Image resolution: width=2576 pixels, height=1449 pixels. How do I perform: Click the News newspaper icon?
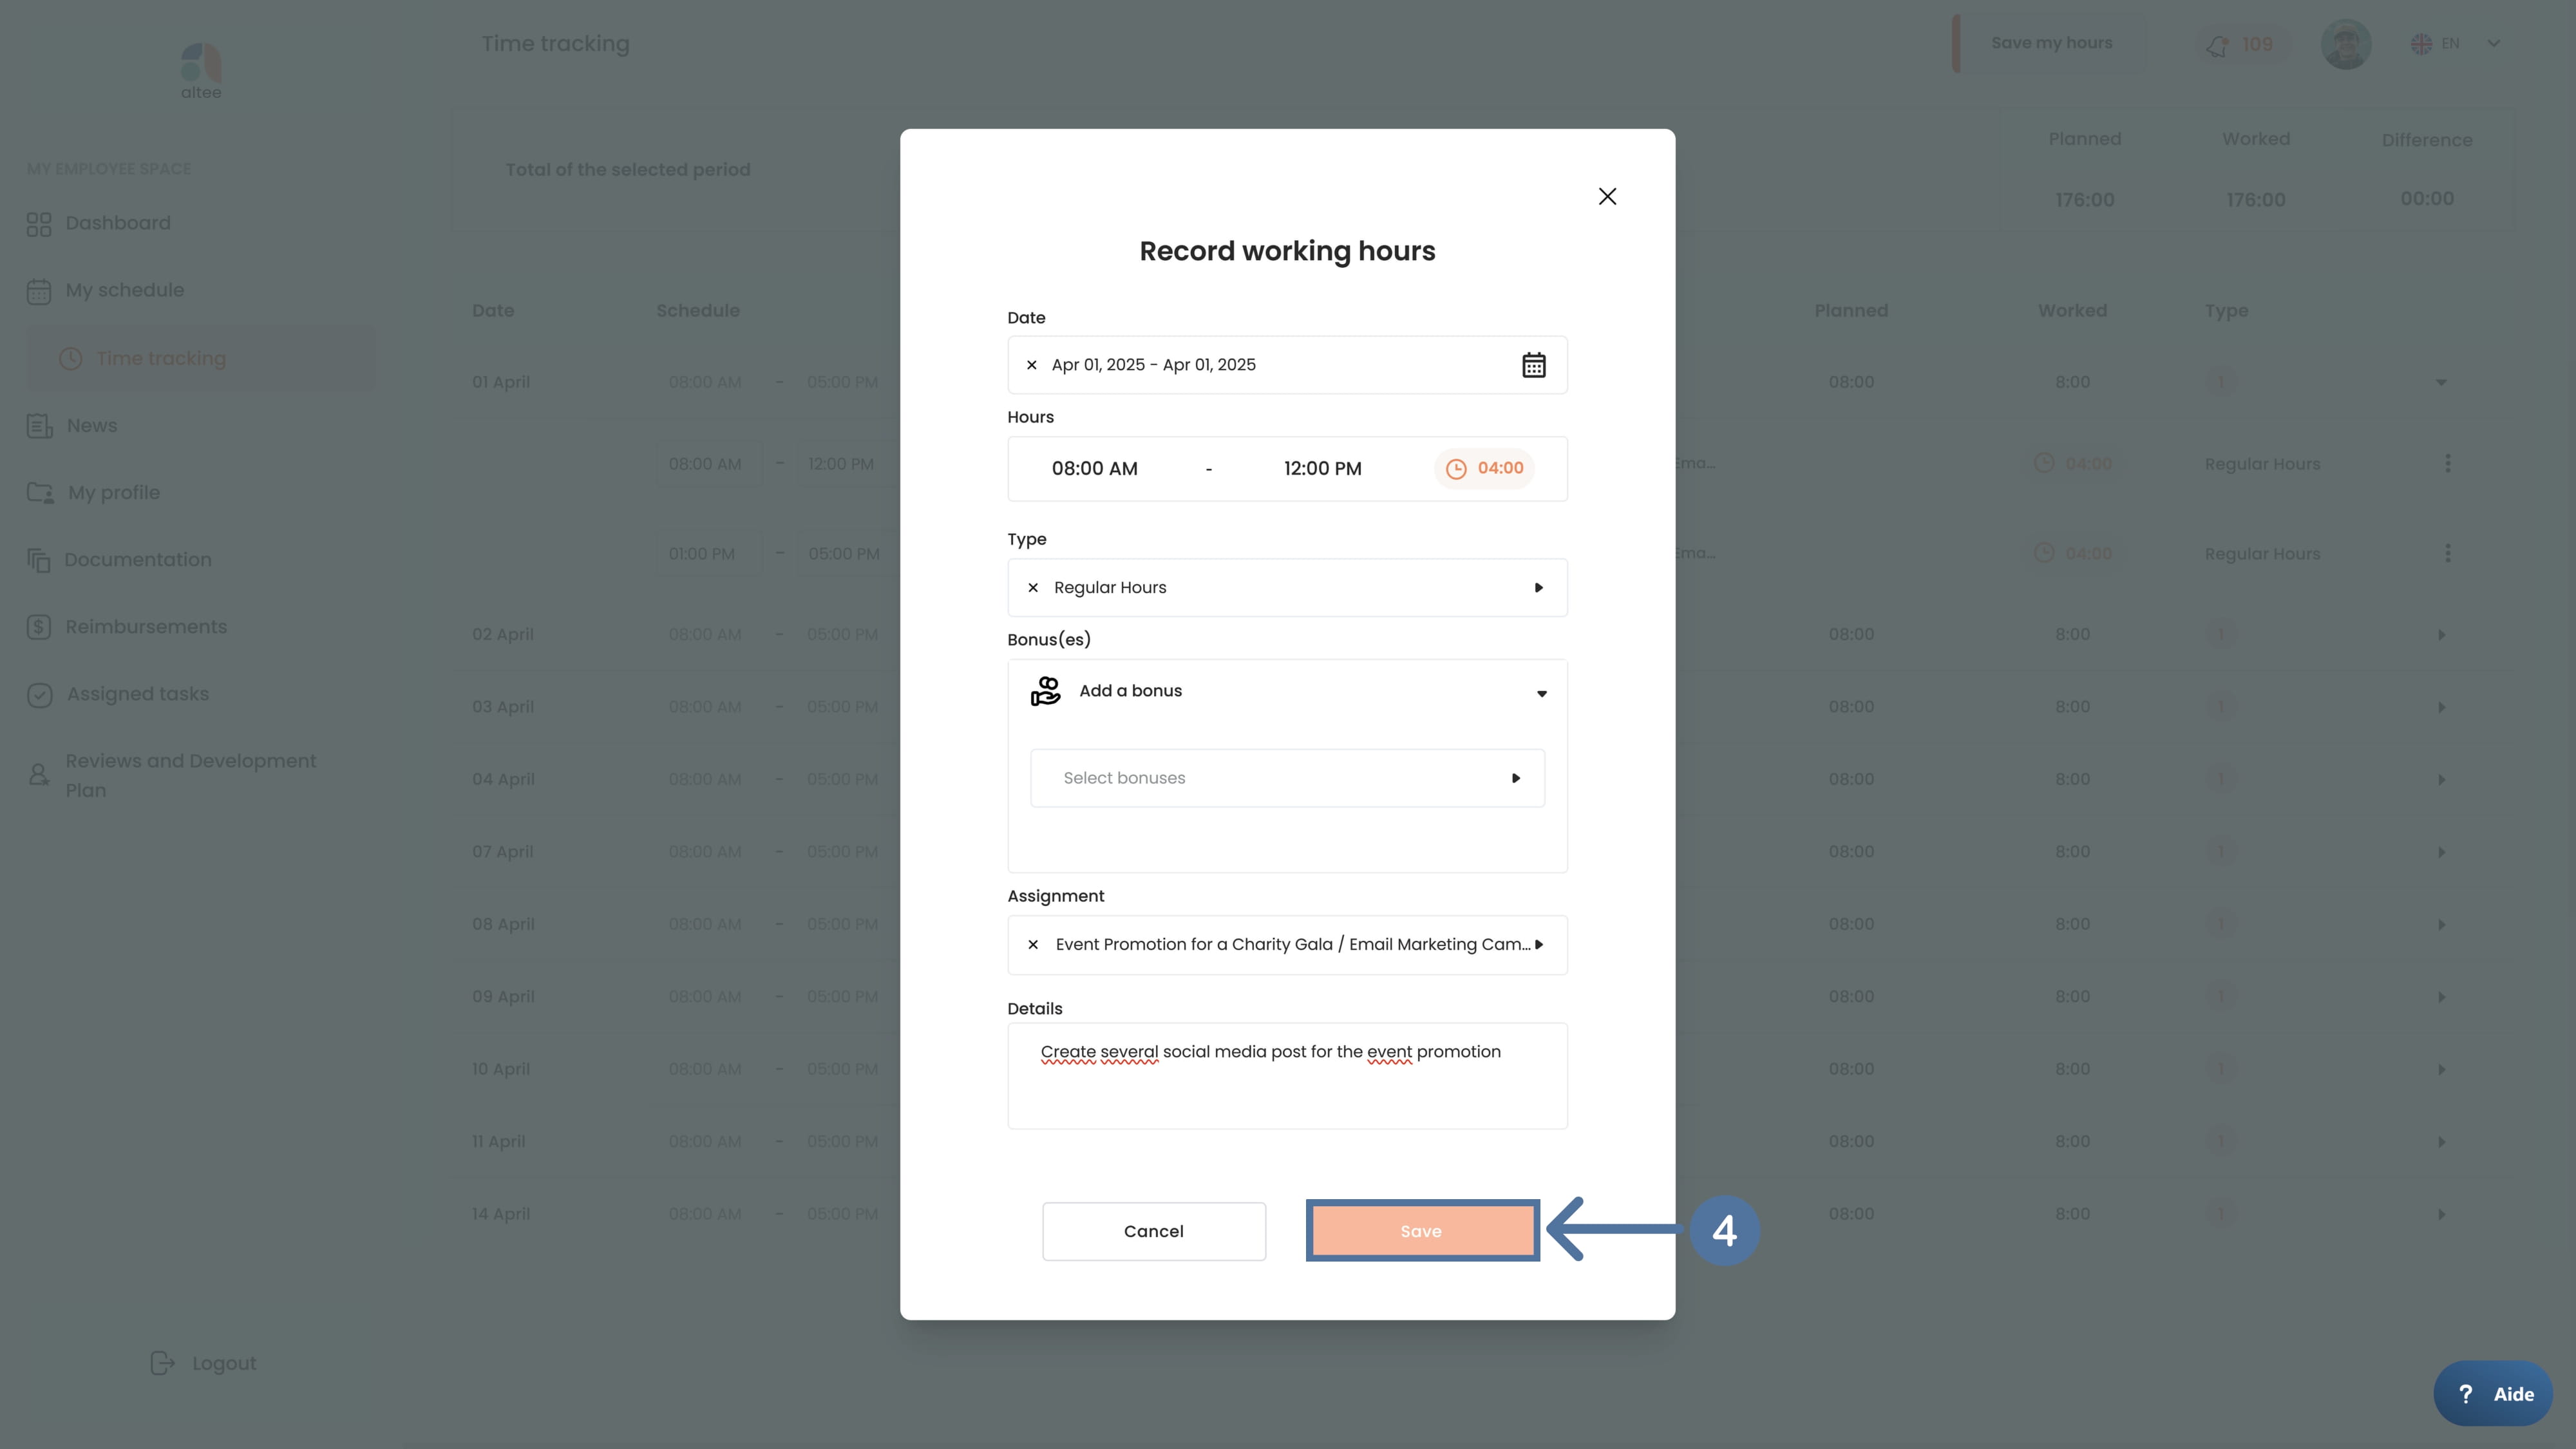click(x=39, y=426)
